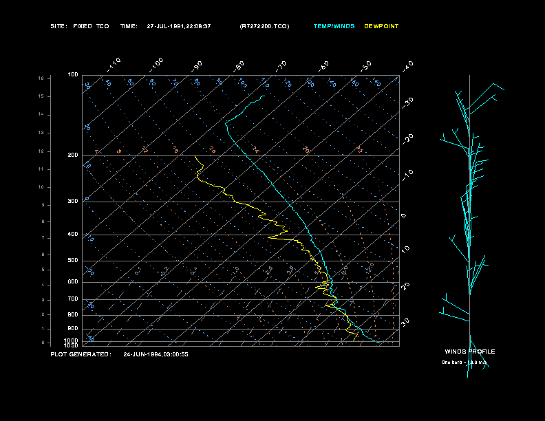
Task: Click the TIME: header label
Action: click(x=129, y=26)
